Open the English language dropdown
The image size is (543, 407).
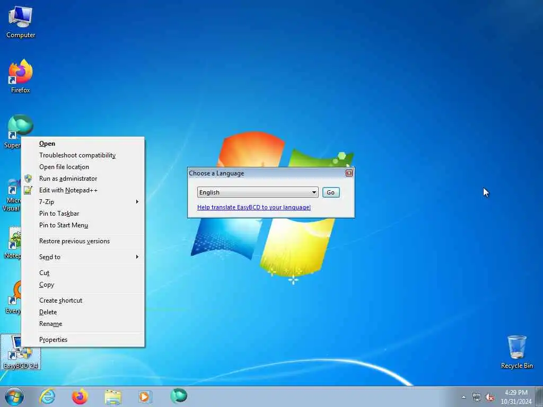[258, 192]
